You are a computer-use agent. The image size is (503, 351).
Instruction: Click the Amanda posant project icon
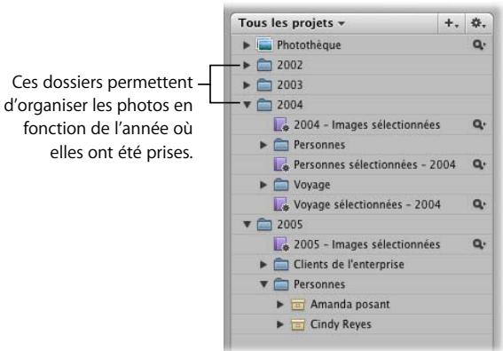[x=298, y=305]
